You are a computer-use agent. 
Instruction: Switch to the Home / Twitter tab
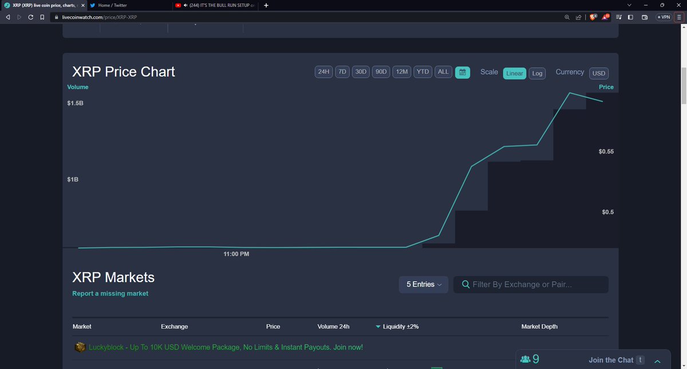tap(129, 5)
